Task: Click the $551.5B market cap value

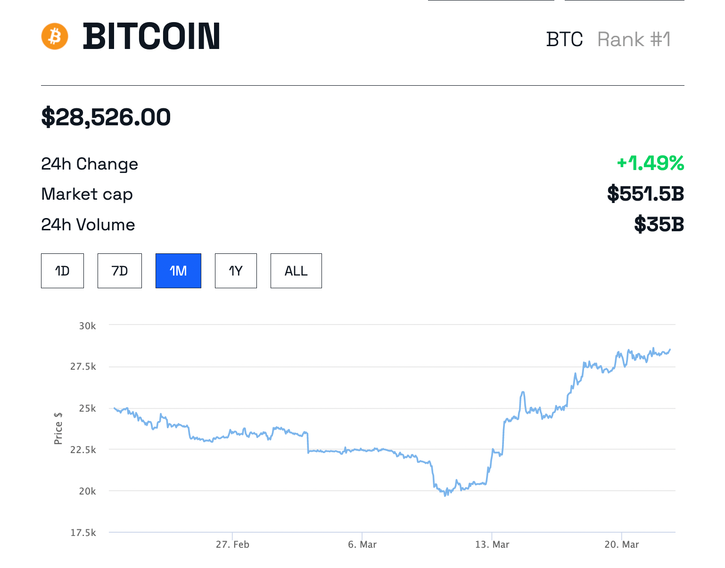Action: point(645,194)
